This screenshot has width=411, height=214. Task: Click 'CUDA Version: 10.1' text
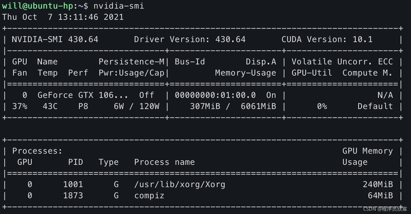[327, 39]
